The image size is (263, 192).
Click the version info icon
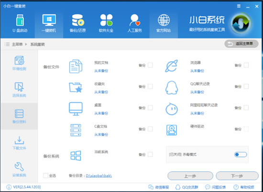(x=9, y=187)
